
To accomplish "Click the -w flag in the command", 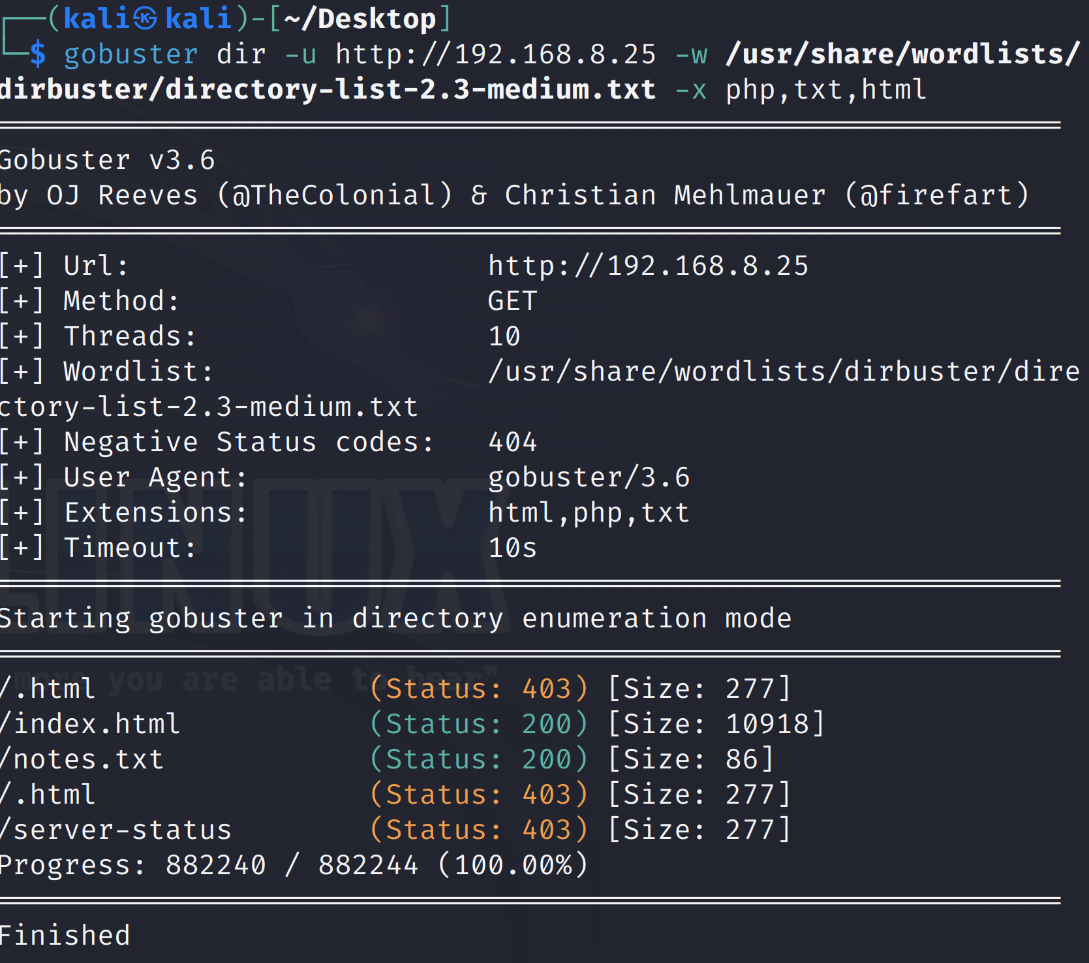I will click(x=692, y=54).
